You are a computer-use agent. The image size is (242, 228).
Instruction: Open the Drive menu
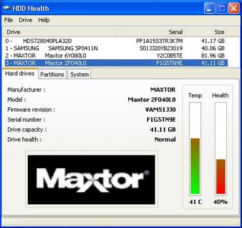click(x=25, y=20)
